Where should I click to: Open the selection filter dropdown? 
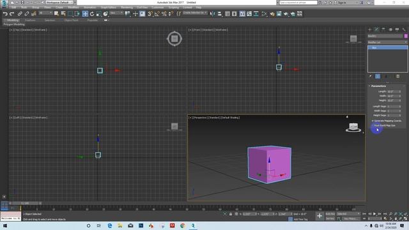pyautogui.click(x=45, y=13)
